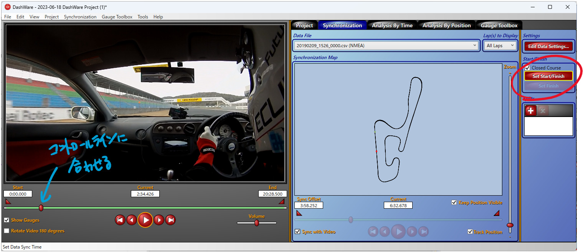Enable Rotate Video 180 degrees
Viewport: 583px width, 252px height.
click(7, 231)
